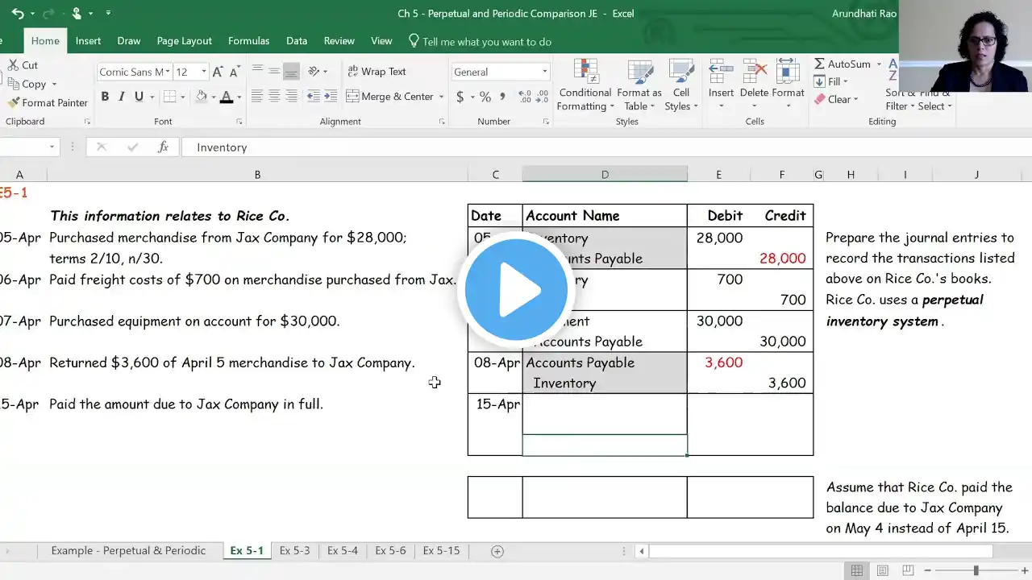This screenshot has width=1032, height=580.
Task: Click the Conditional Formatting icon
Action: pyautogui.click(x=585, y=72)
